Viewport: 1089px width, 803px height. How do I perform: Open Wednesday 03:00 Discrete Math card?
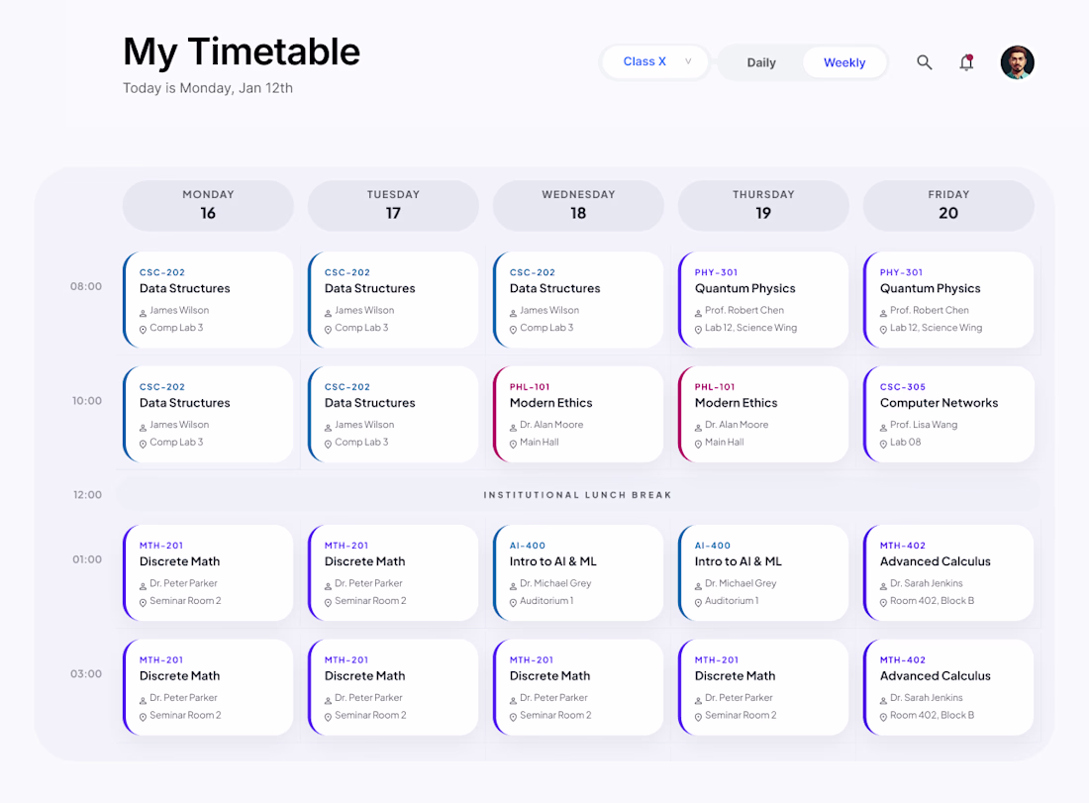pos(578,688)
